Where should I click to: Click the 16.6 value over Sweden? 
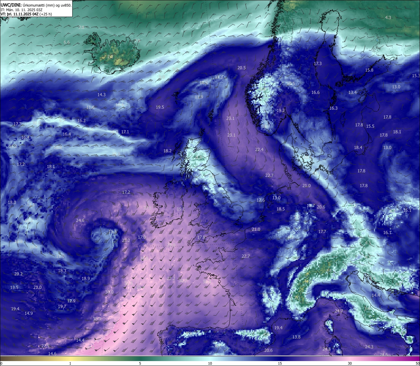[315, 92]
